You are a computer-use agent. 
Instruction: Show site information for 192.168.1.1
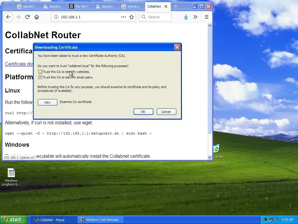coord(56,17)
